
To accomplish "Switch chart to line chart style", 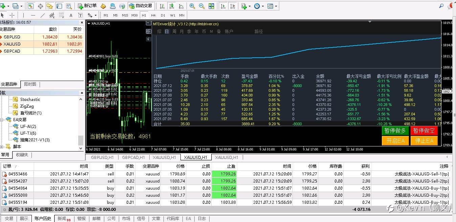I will 181,6.
